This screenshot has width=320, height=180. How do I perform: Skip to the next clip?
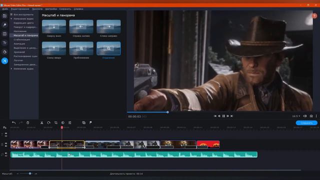click(x=232, y=116)
